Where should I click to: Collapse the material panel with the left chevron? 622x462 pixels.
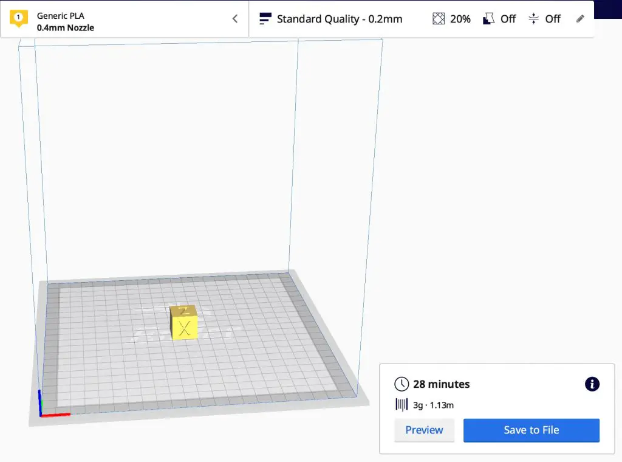(x=234, y=19)
